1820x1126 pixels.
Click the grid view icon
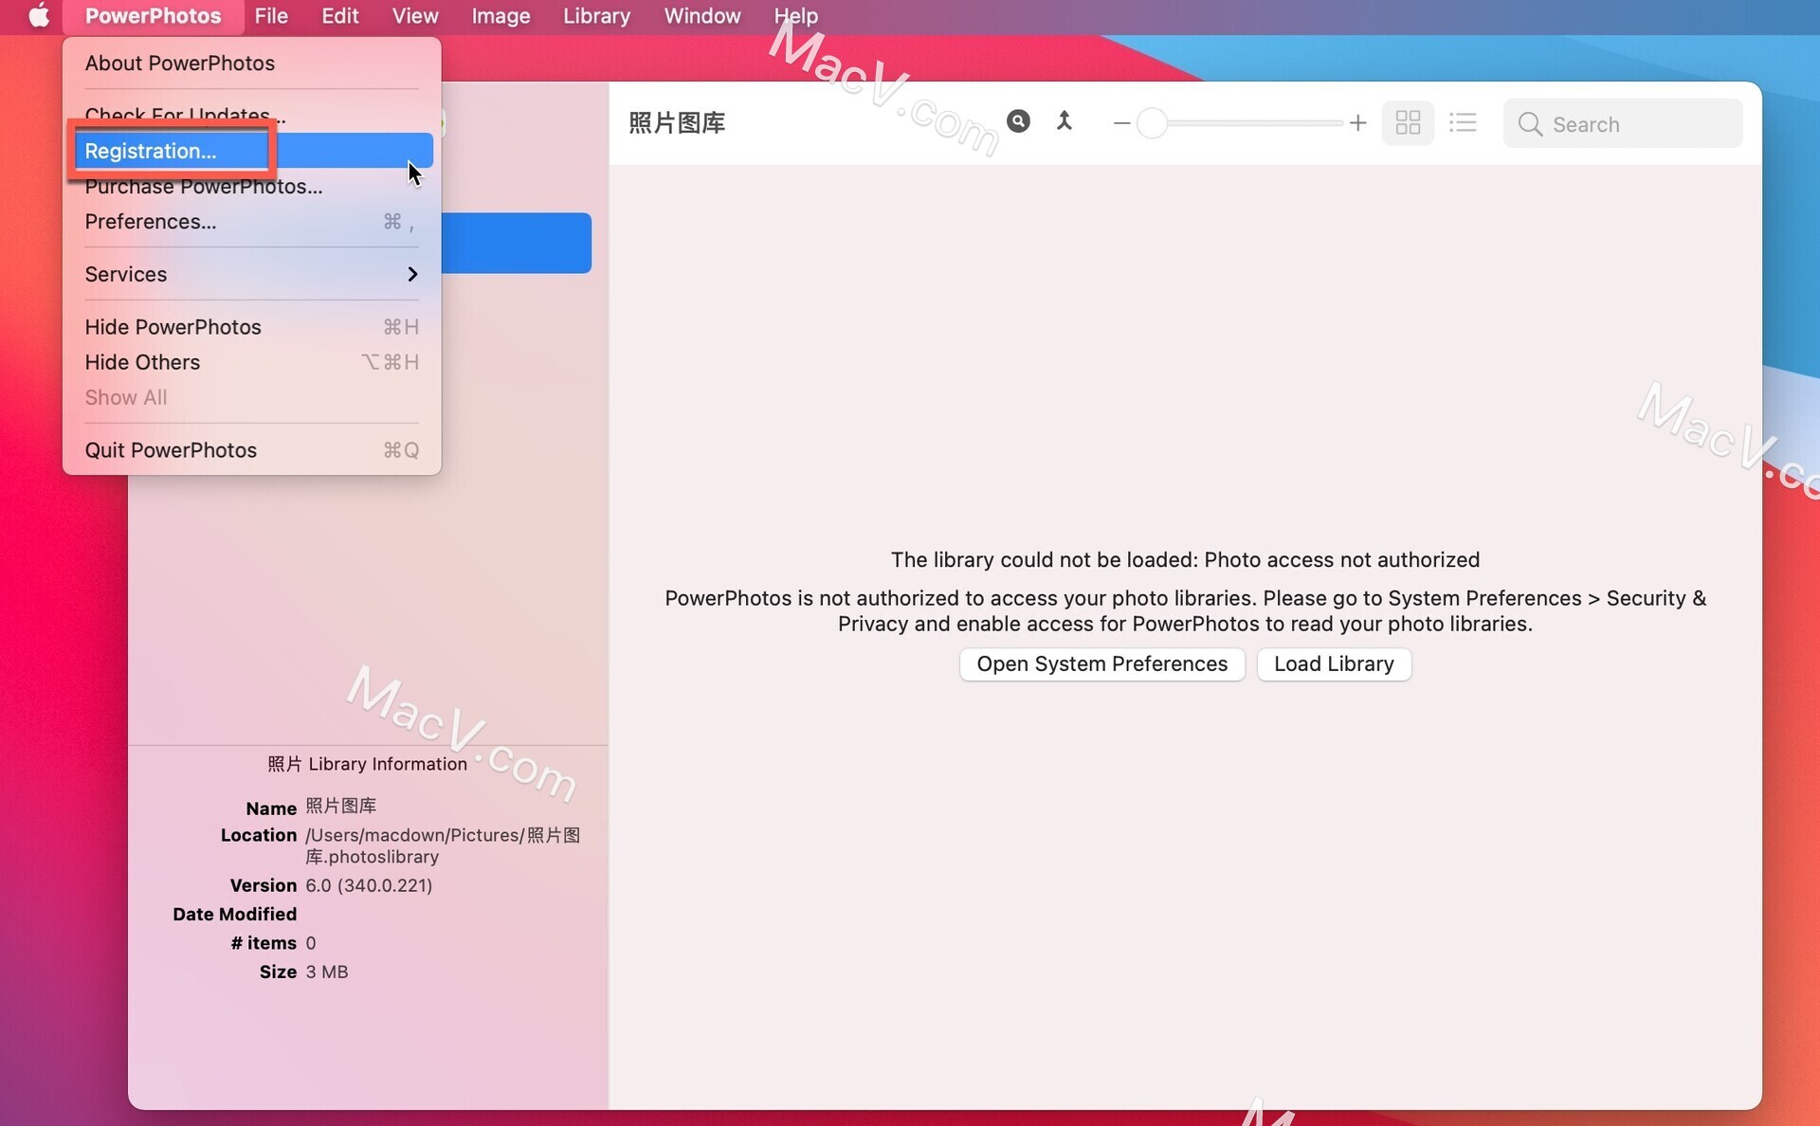click(1408, 122)
